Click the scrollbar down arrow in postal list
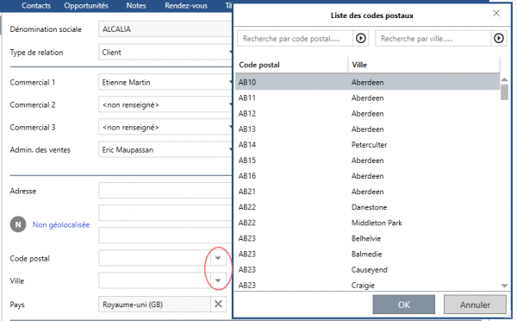 coord(504,286)
